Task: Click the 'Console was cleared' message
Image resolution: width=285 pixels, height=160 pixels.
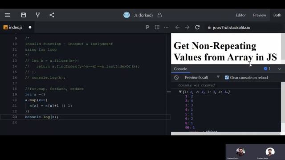Action: click(196, 85)
